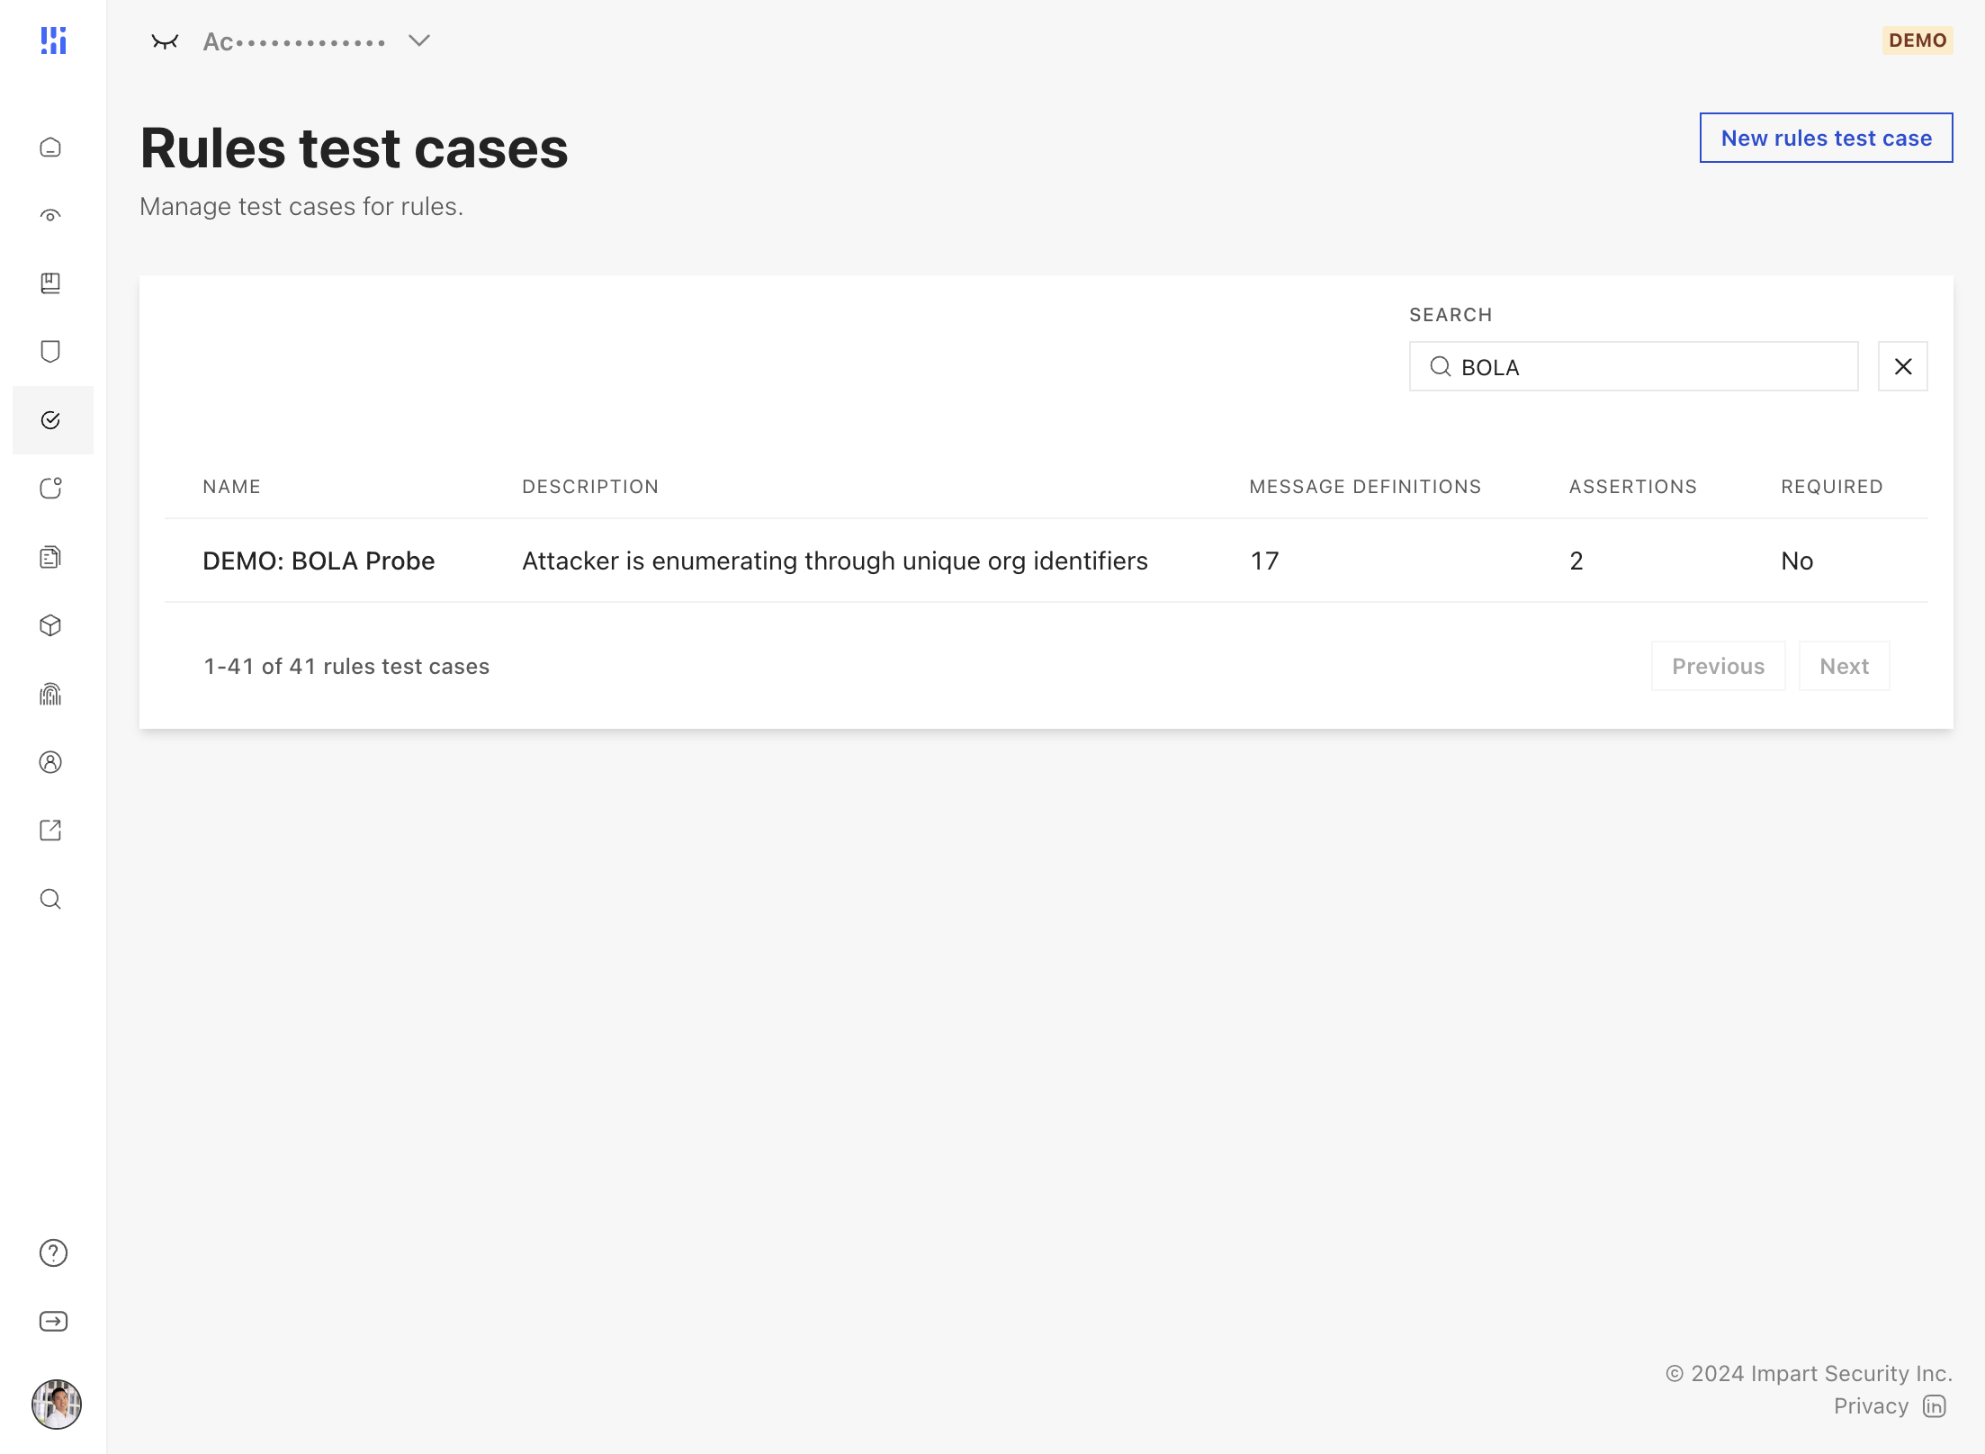The image size is (1985, 1454).
Task: Click the Next pagination button
Action: click(x=1844, y=666)
